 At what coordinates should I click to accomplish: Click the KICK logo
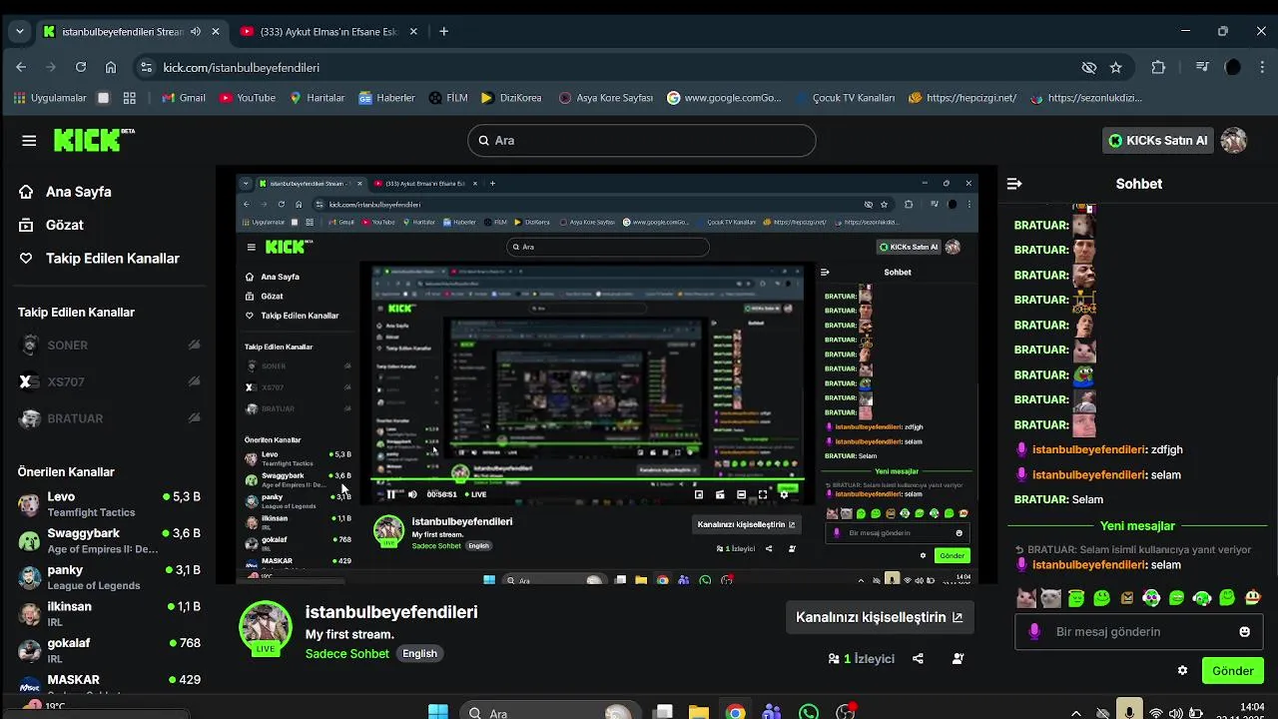pyautogui.click(x=94, y=140)
